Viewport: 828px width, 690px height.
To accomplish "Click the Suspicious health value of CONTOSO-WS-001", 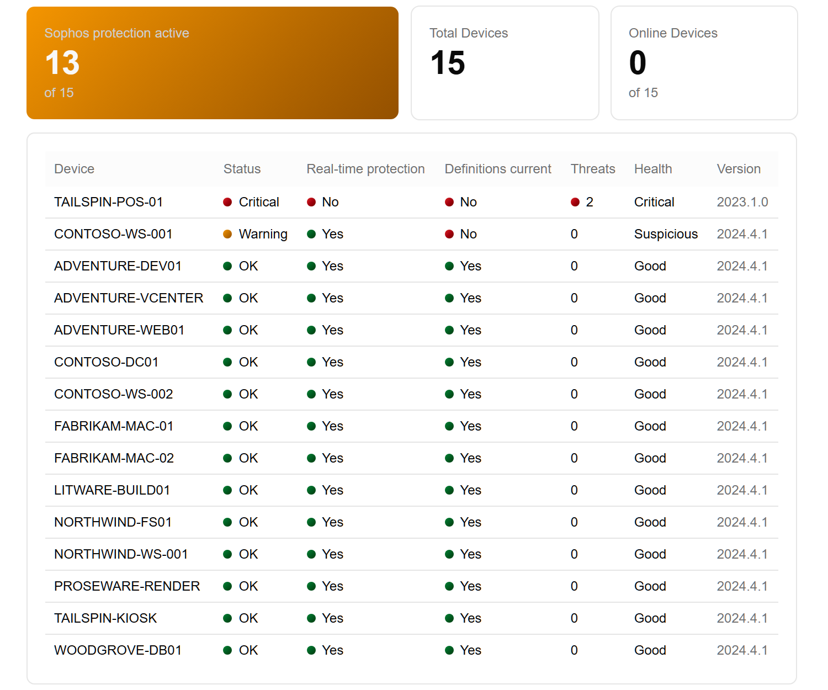I will [666, 234].
